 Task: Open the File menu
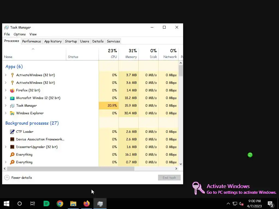coord(7,34)
